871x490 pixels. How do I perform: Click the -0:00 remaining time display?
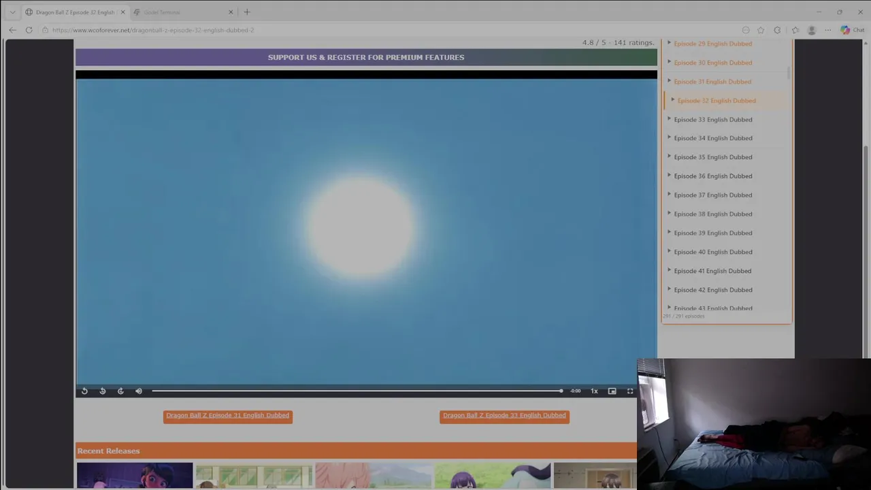576,391
